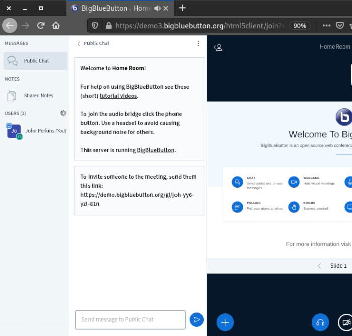Open the Users manage gear menu
This screenshot has width=352, height=336.
pyautogui.click(x=63, y=113)
